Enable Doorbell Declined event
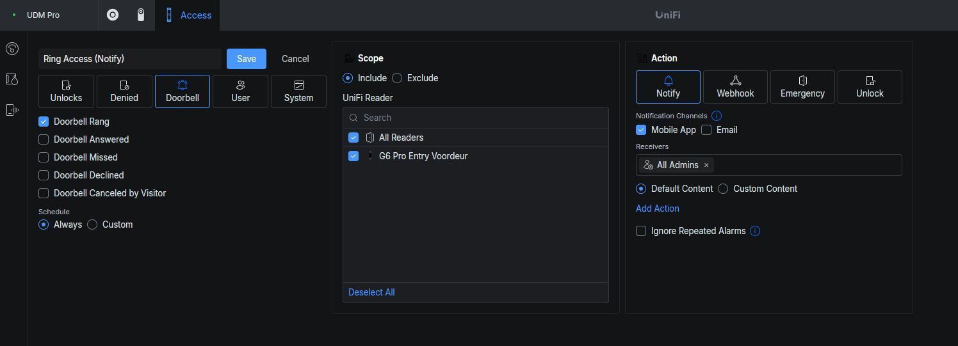The width and height of the screenshot is (958, 346). [x=44, y=175]
